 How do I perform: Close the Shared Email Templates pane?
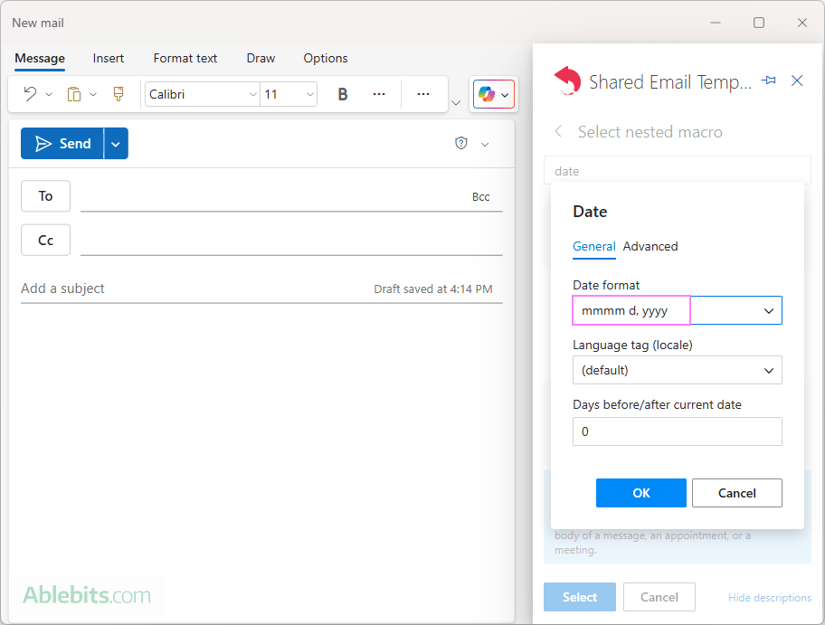[797, 80]
